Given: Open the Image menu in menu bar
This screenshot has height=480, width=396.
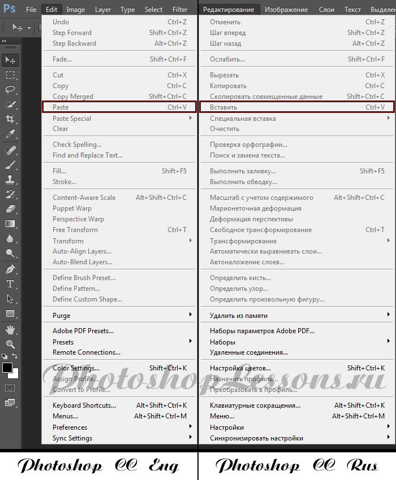Looking at the screenshot, I should [x=76, y=10].
